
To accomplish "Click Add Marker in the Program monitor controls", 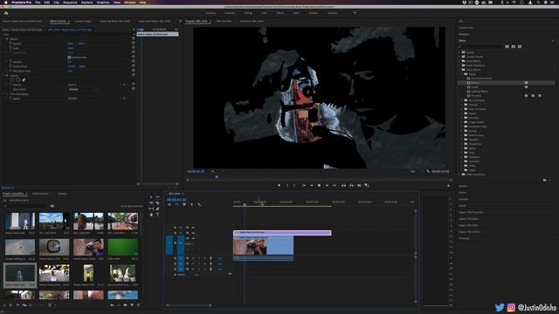I will tap(279, 185).
